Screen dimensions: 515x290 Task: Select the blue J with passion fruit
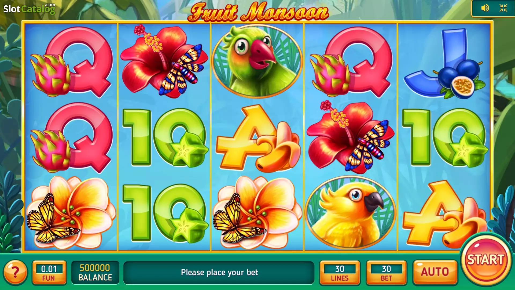tap(445, 63)
